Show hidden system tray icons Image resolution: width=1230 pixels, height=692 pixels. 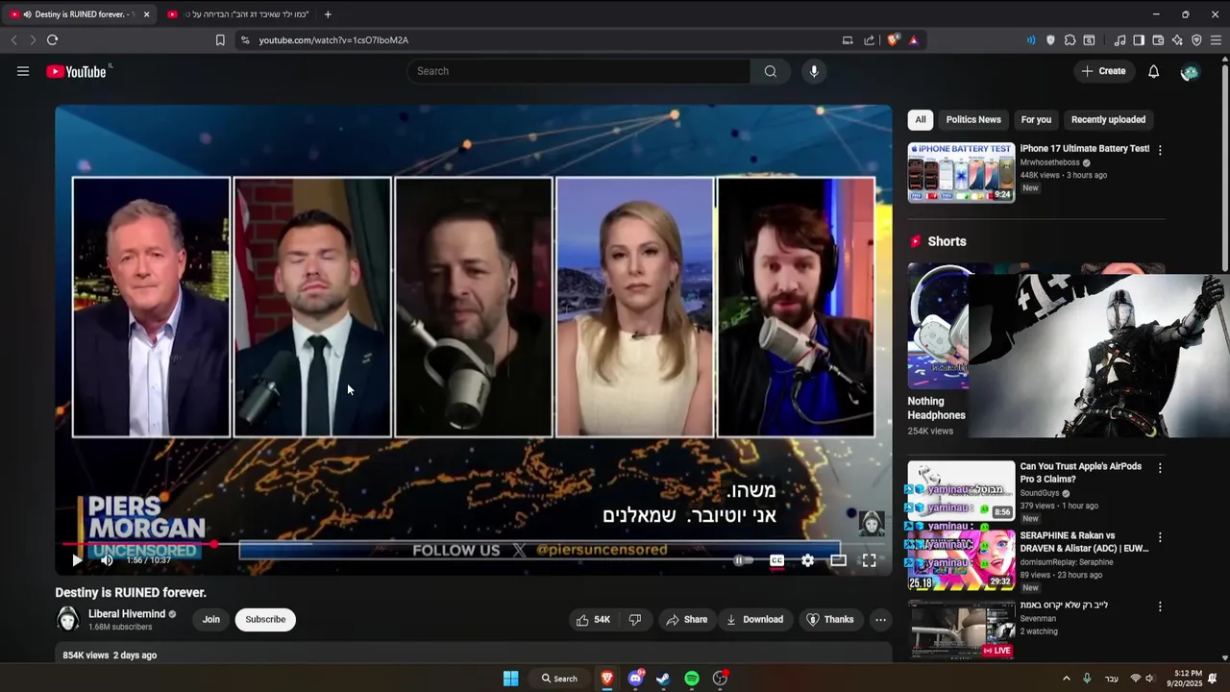(x=1066, y=679)
